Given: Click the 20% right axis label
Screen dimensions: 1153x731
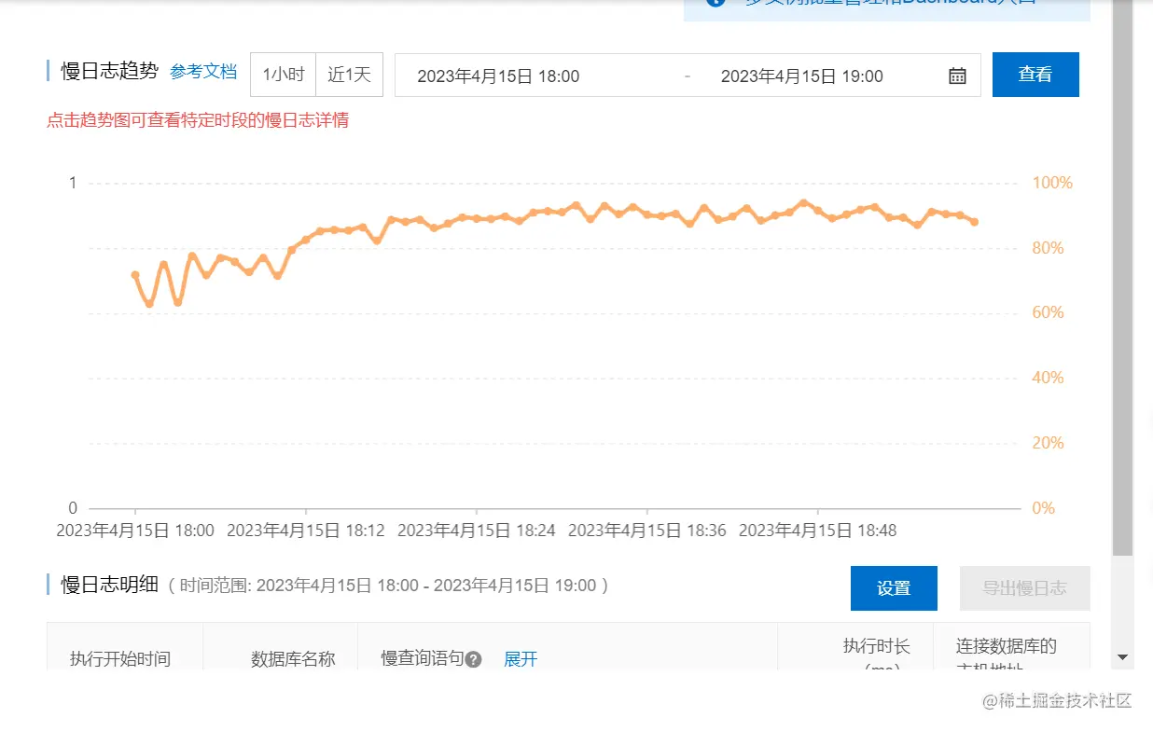Looking at the screenshot, I should pyautogui.click(x=1049, y=443).
